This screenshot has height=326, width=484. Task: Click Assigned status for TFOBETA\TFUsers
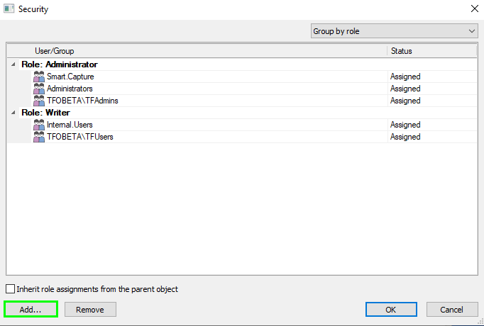pyautogui.click(x=405, y=137)
